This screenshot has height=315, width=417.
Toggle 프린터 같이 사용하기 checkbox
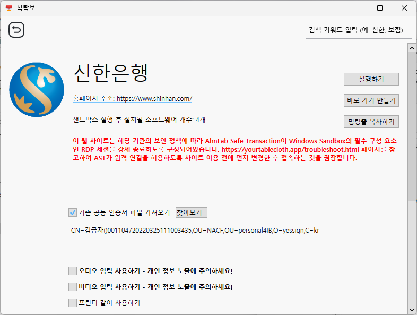tap(73, 303)
